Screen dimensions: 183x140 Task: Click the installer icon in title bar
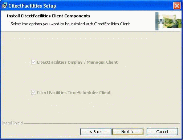4,5
